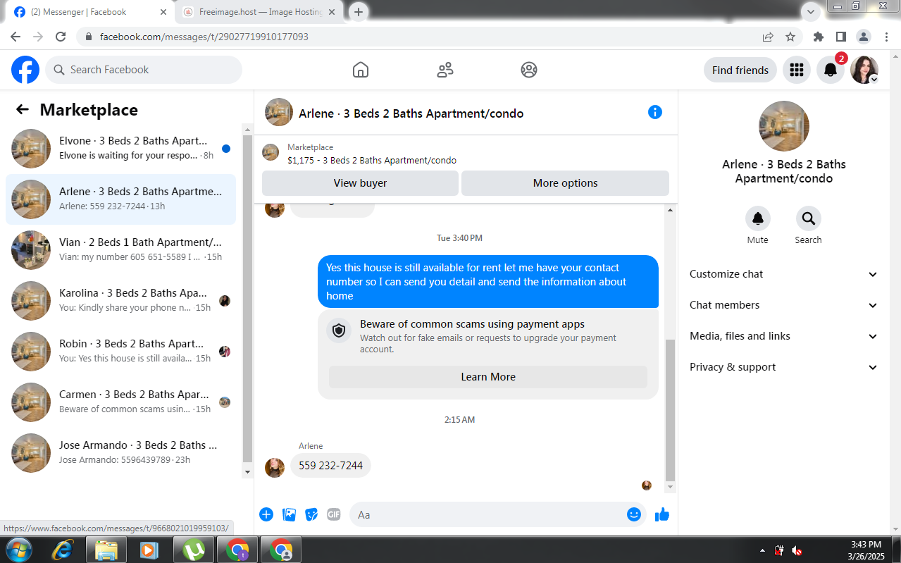Click the Find friends button

[740, 70]
